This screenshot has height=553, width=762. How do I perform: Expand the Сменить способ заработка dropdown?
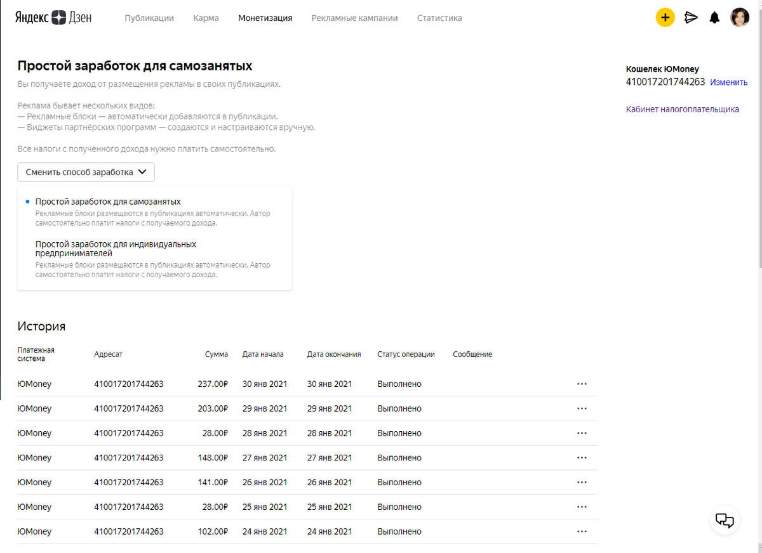(x=86, y=172)
